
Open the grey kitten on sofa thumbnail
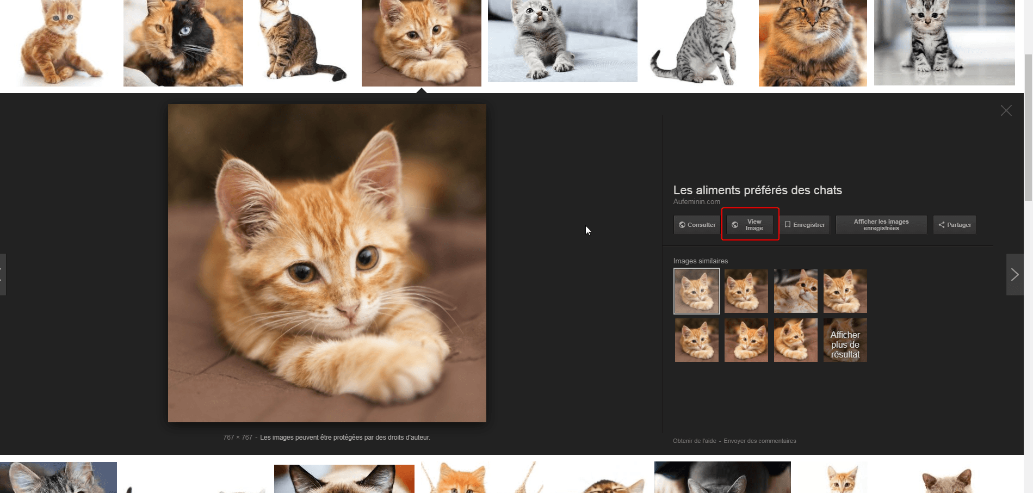[562, 41]
